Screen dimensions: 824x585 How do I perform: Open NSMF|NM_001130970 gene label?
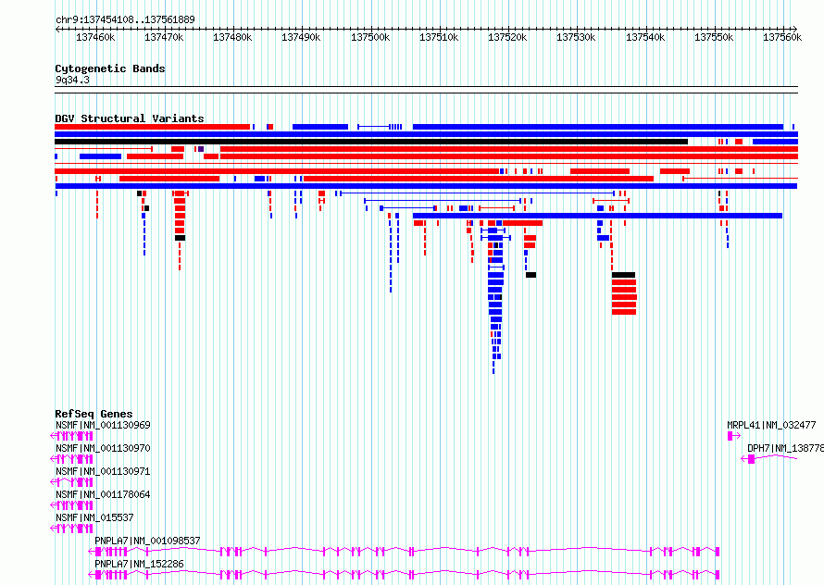coord(103,448)
